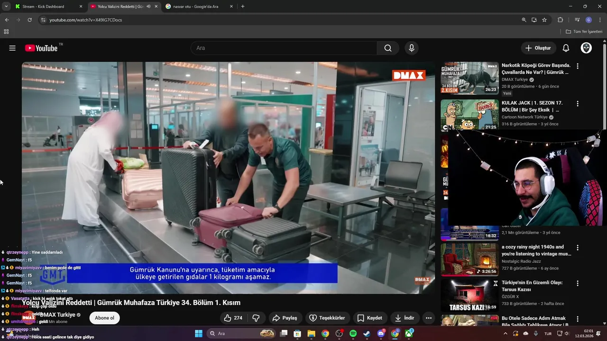Click the Abone ol subscribe button
The image size is (607, 341).
tap(104, 318)
